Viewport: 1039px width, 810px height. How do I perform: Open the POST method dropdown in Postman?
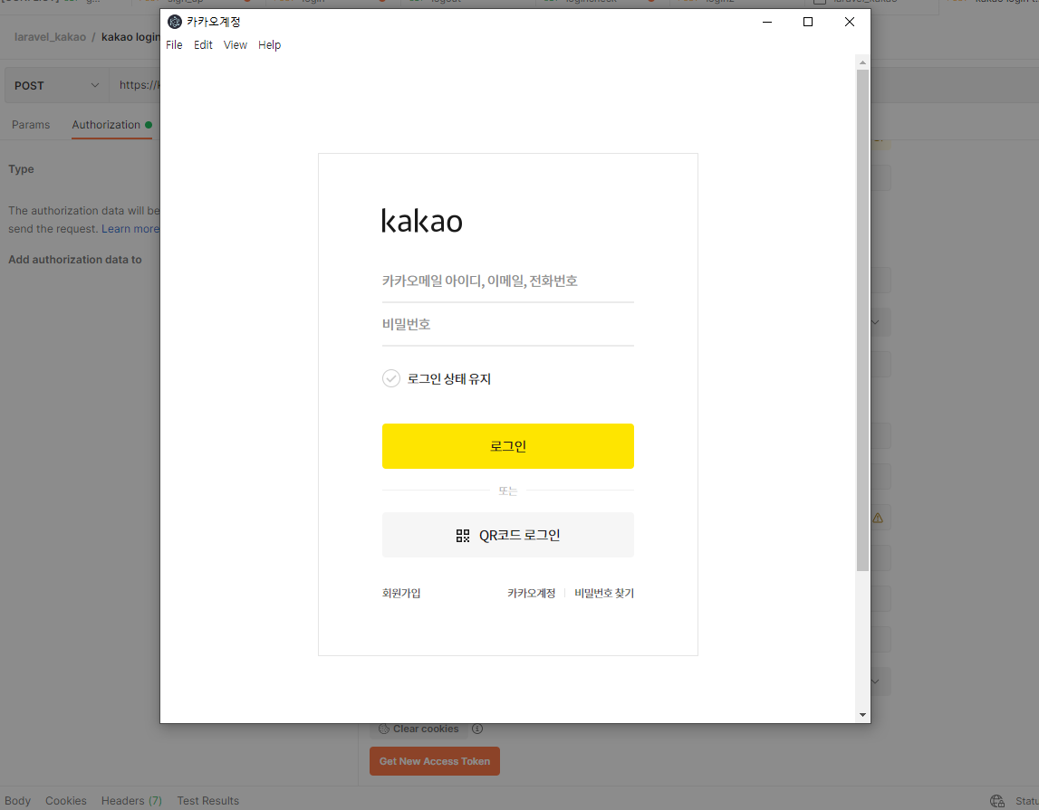(56, 85)
